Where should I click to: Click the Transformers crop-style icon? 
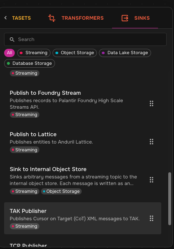(x=52, y=18)
